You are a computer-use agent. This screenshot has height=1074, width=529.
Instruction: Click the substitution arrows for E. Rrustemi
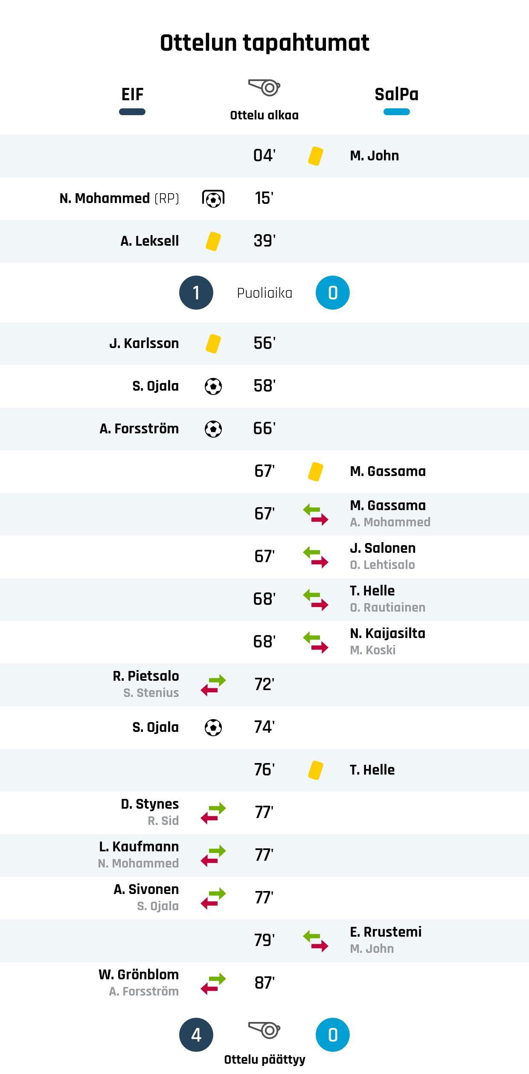point(315,941)
